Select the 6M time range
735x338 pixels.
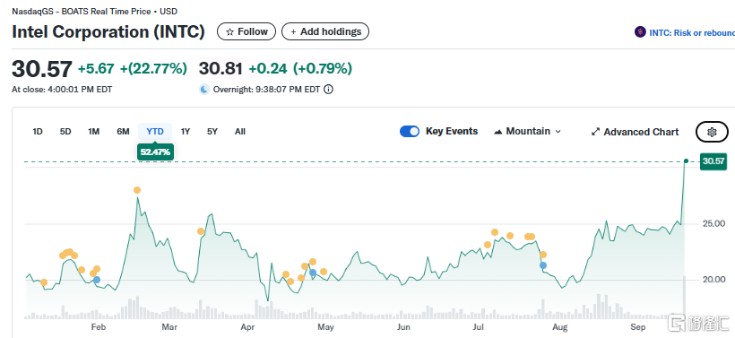[x=123, y=132]
